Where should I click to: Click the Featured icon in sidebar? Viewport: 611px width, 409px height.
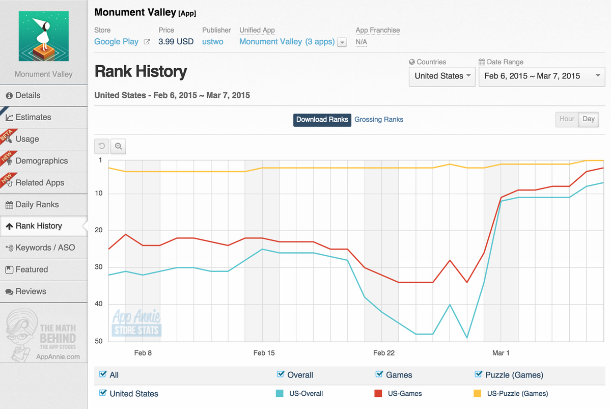point(9,270)
